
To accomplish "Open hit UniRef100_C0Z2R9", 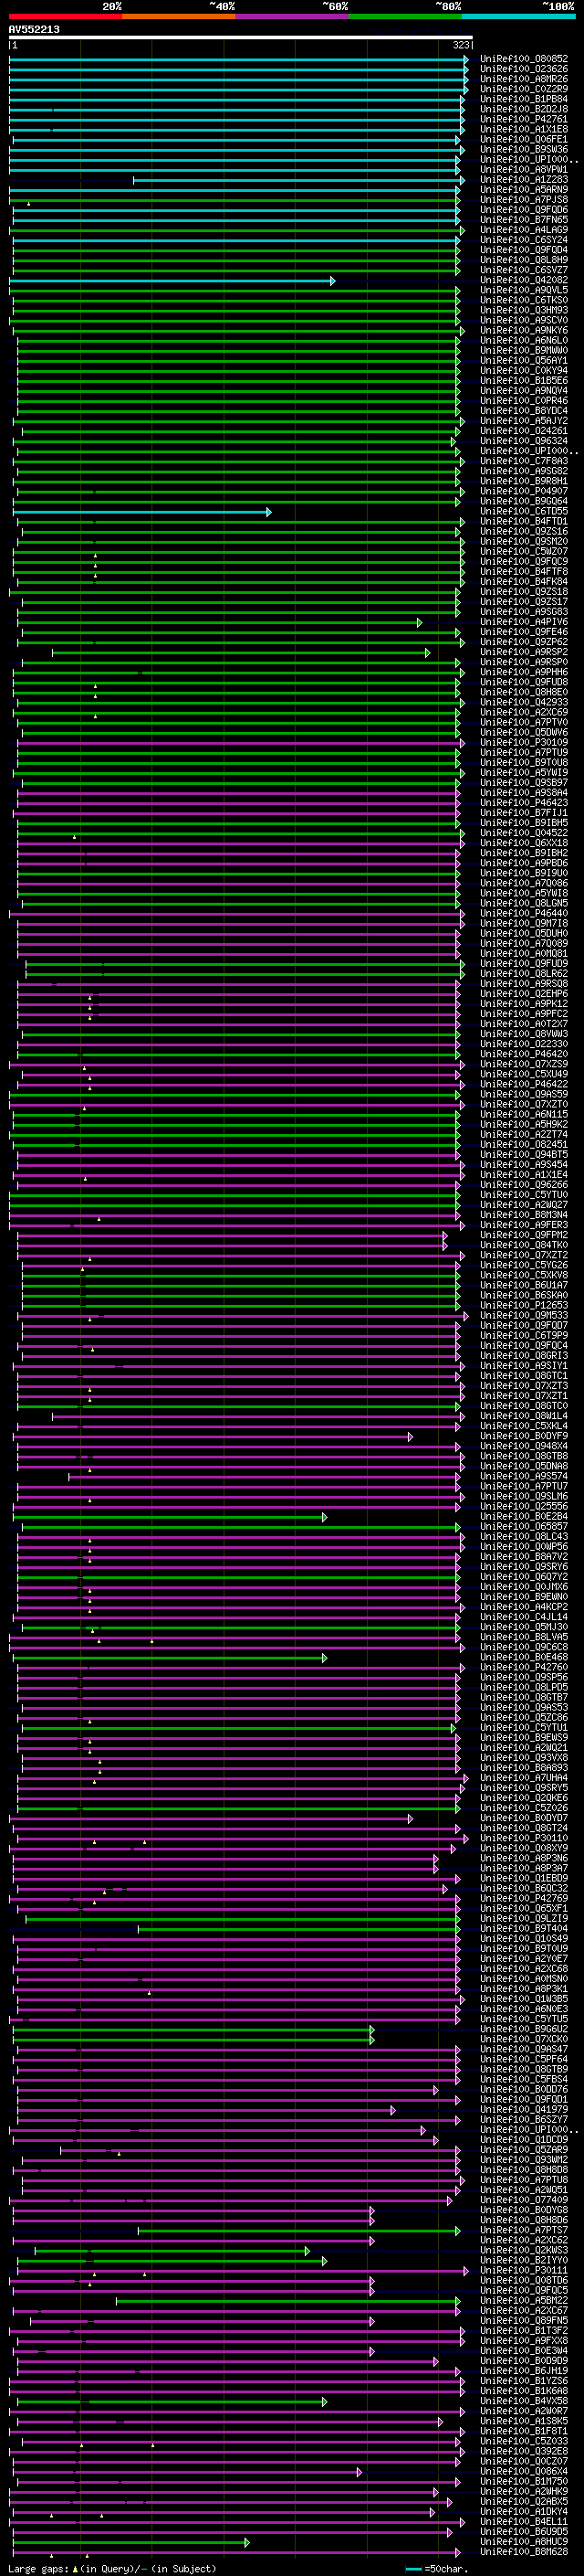I will coord(524,89).
